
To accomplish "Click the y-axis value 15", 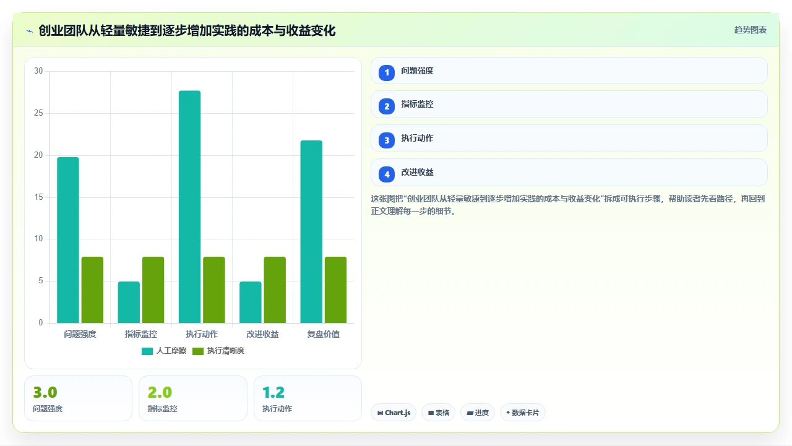I will pyautogui.click(x=38, y=197).
